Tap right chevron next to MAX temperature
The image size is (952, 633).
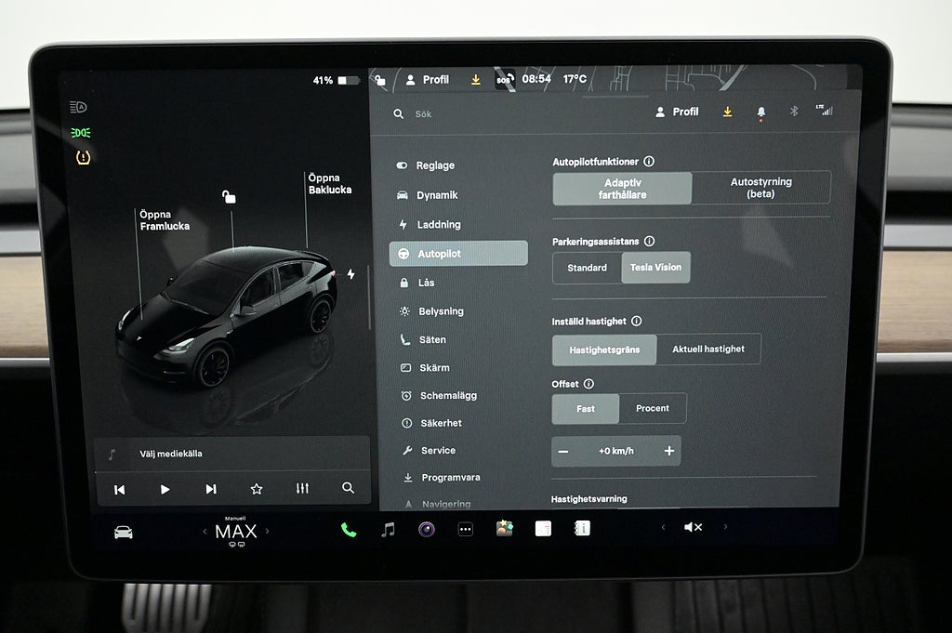point(268,532)
